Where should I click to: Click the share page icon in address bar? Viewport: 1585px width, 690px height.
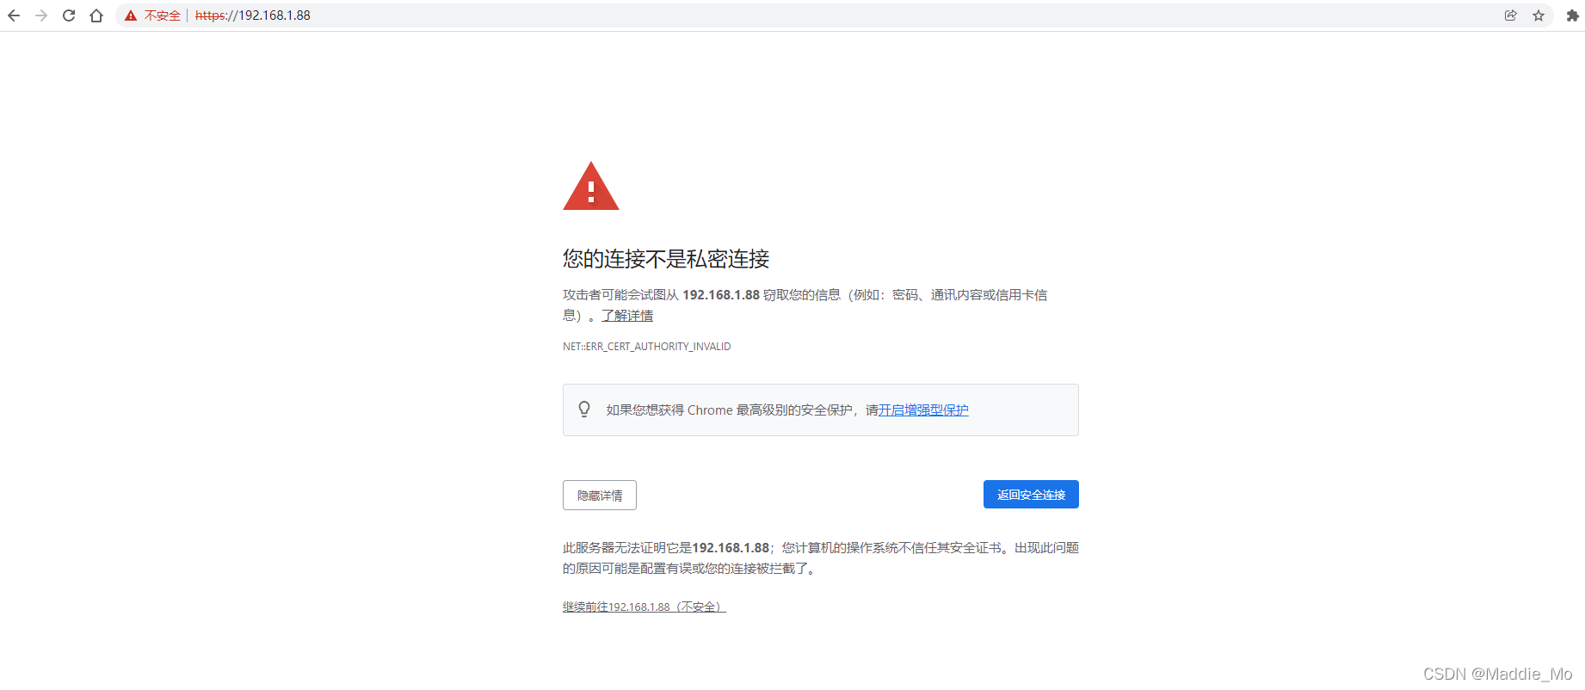pos(1511,15)
